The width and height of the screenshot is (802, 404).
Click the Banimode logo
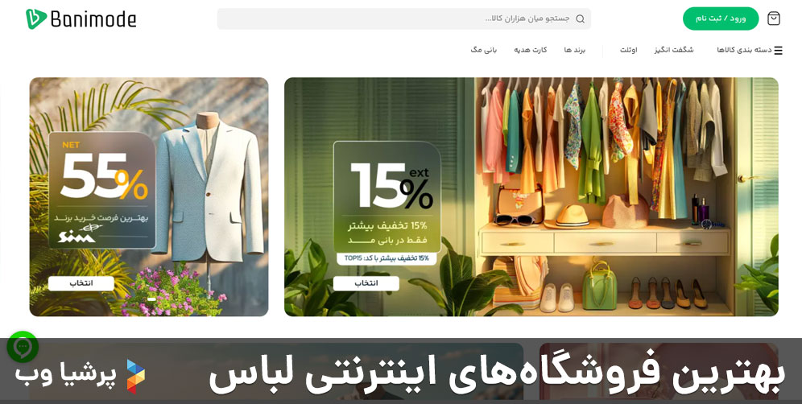tap(81, 19)
